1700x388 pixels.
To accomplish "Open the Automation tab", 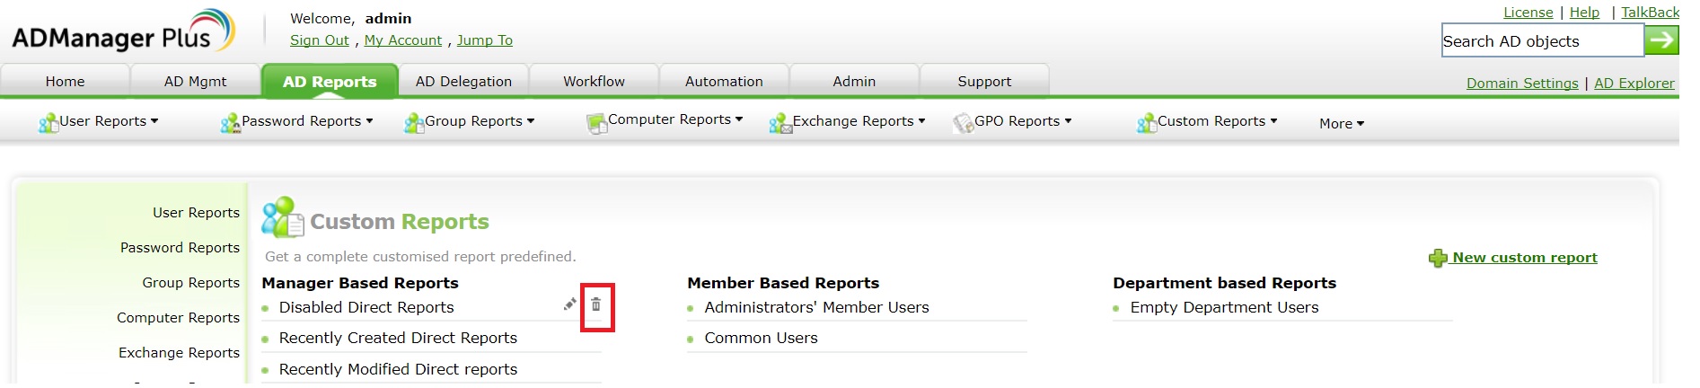I will tap(724, 82).
